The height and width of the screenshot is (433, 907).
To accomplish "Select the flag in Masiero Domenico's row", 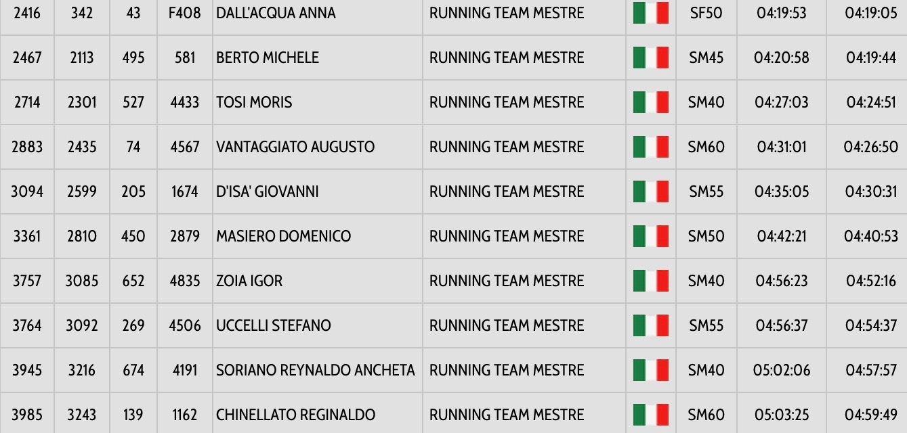I will tap(650, 236).
